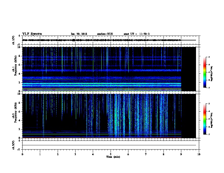Image resolution: width=224 pixels, height=173 pixels.
Task: Click the "Time (min)" x-axis label
Action: [x=113, y=157]
